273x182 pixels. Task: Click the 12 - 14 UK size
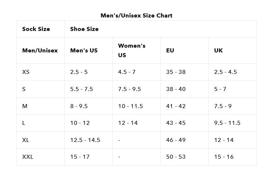tap(224, 140)
